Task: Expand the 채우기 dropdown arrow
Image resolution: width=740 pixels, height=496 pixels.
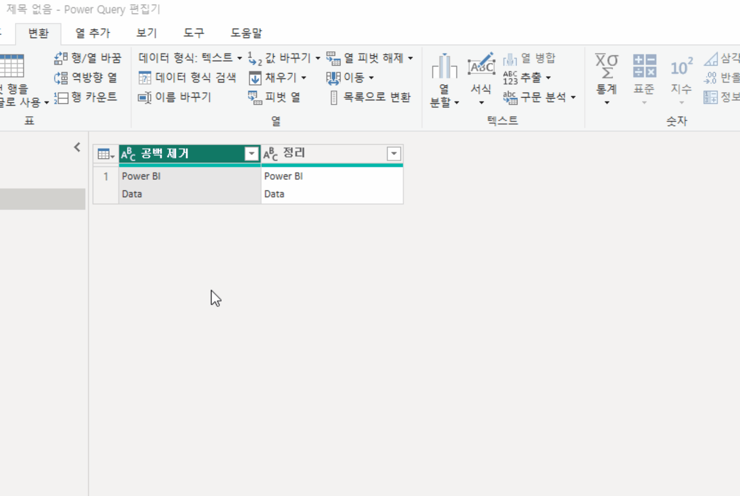Action: pyautogui.click(x=304, y=78)
